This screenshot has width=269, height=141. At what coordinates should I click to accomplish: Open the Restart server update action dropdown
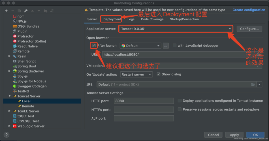[136, 74]
